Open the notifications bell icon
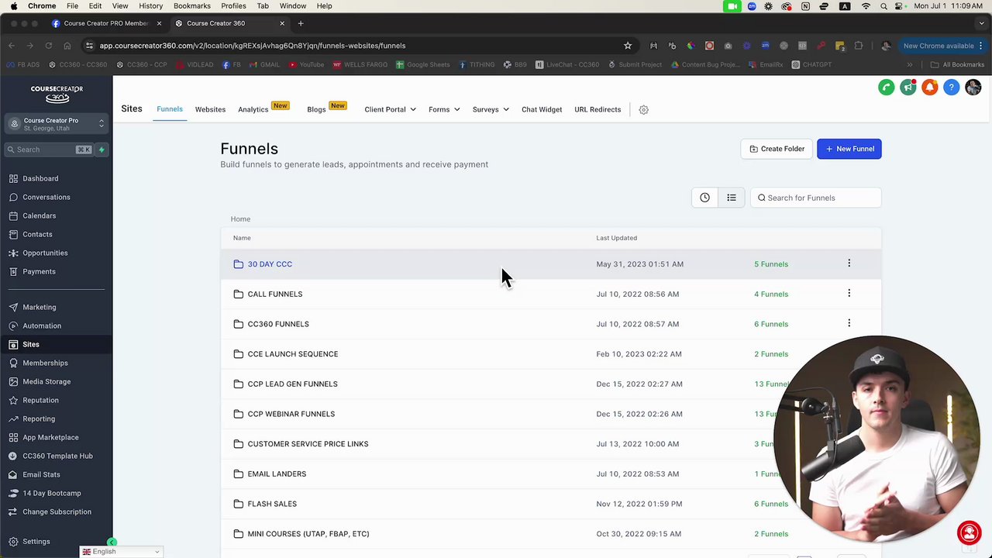The image size is (992, 558). (929, 88)
